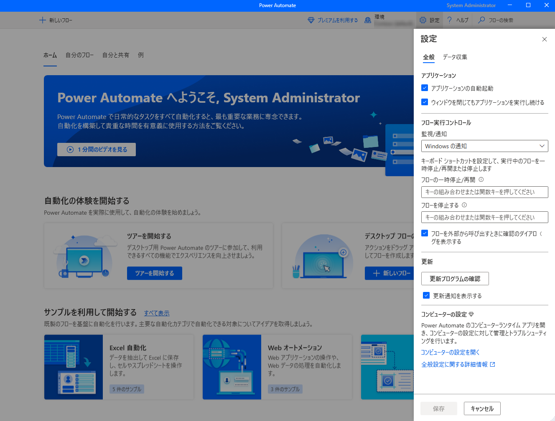Click フローを停止する shortcut input field

click(x=484, y=217)
